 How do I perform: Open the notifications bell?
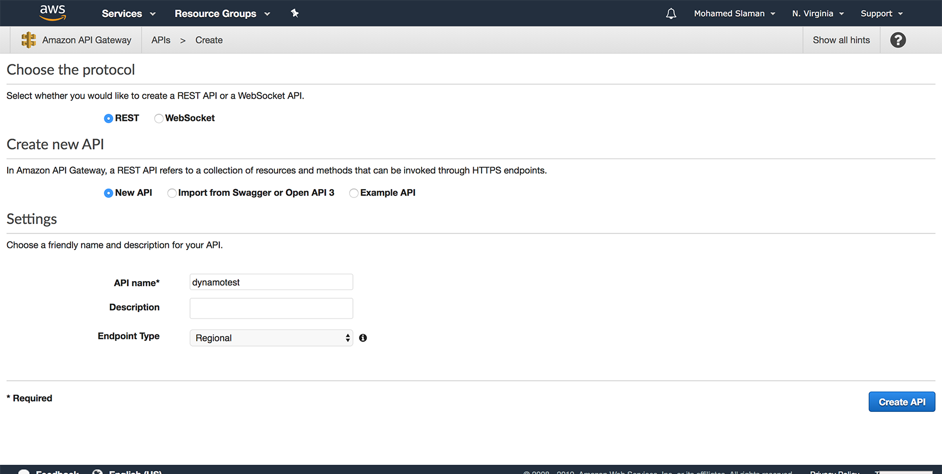tap(671, 13)
